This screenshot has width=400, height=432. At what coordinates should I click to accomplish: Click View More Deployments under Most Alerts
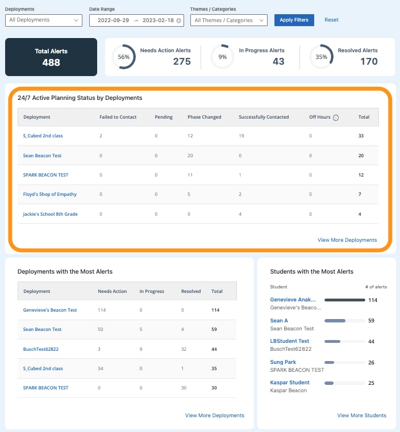(214, 415)
